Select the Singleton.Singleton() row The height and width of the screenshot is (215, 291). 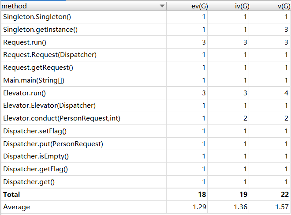(145, 17)
